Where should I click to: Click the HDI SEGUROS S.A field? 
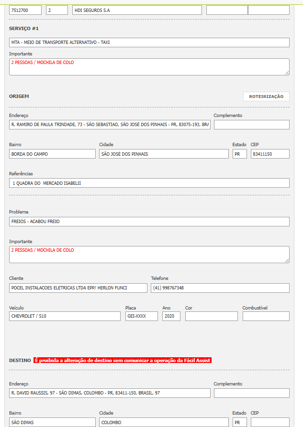pyautogui.click(x=137, y=10)
